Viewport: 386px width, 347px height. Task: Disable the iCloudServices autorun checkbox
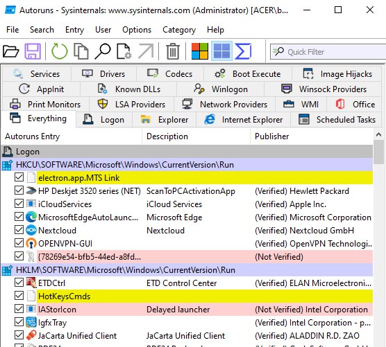pos(19,204)
